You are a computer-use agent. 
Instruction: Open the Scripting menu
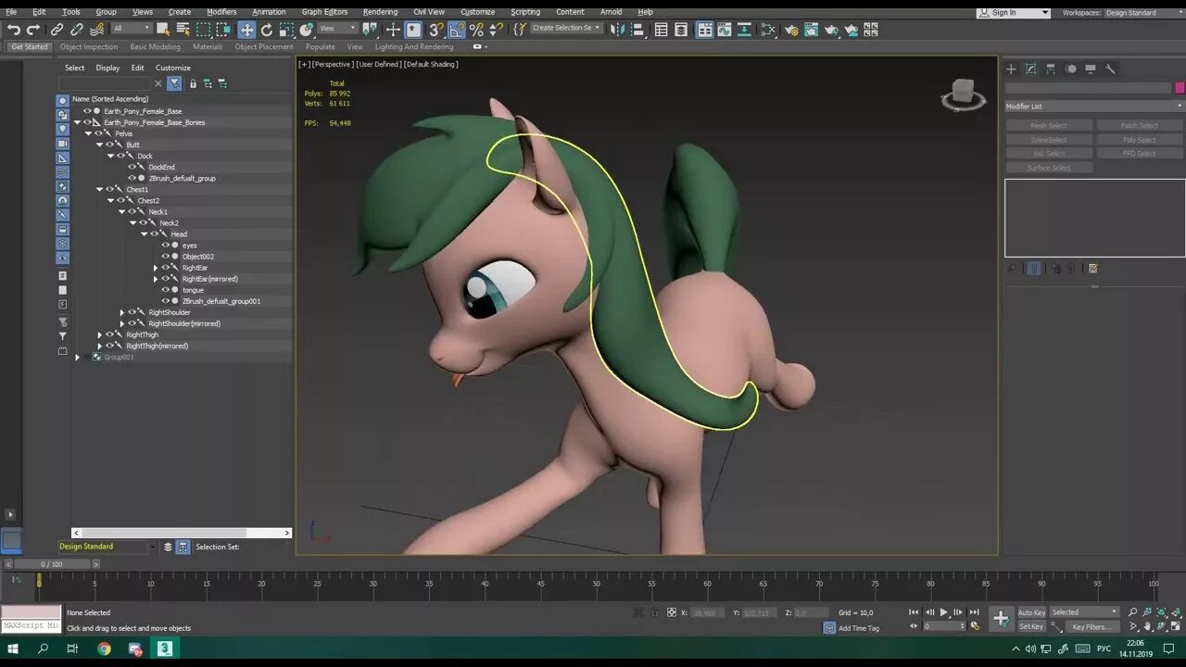[525, 12]
